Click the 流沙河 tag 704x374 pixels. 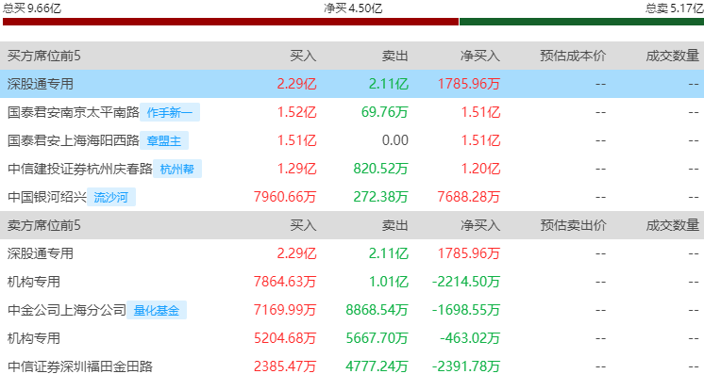[111, 197]
